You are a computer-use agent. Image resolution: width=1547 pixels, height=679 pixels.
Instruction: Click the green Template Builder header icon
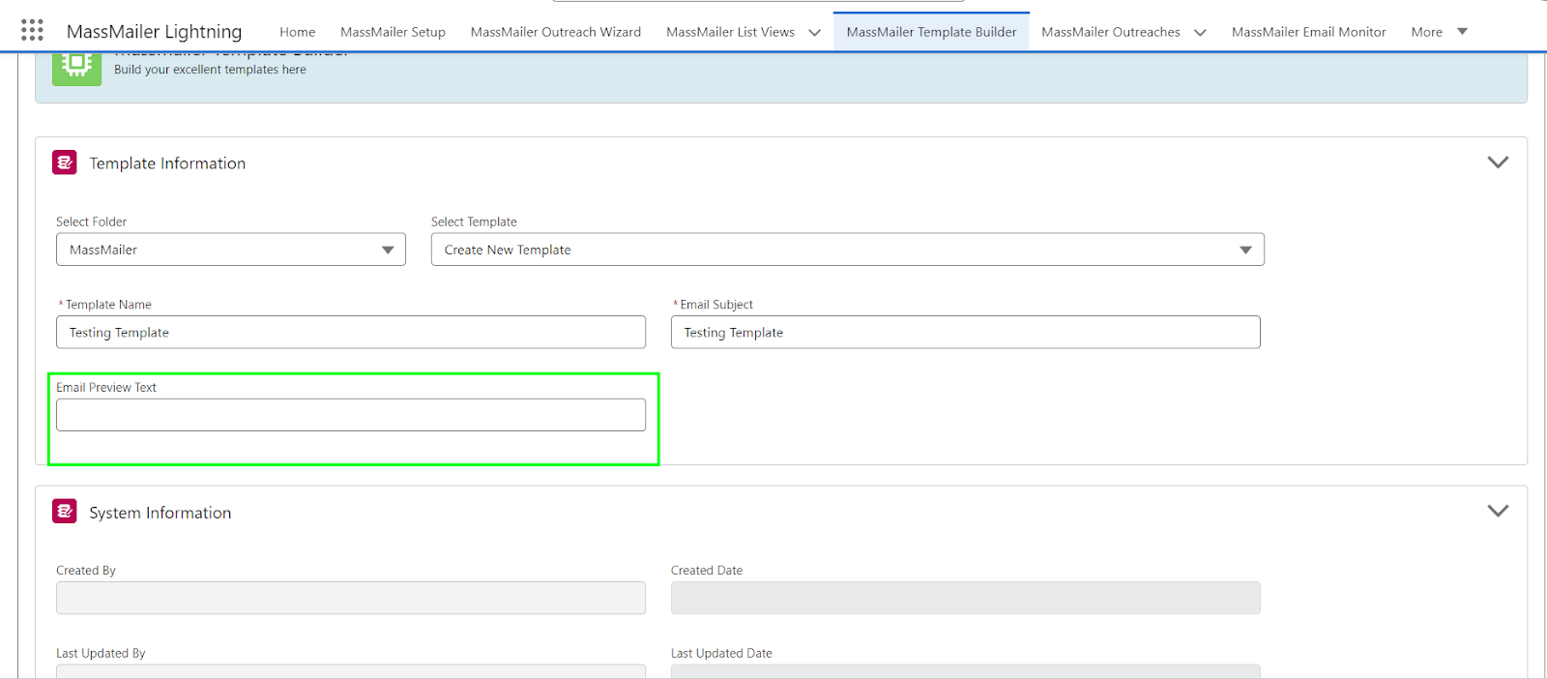point(76,68)
